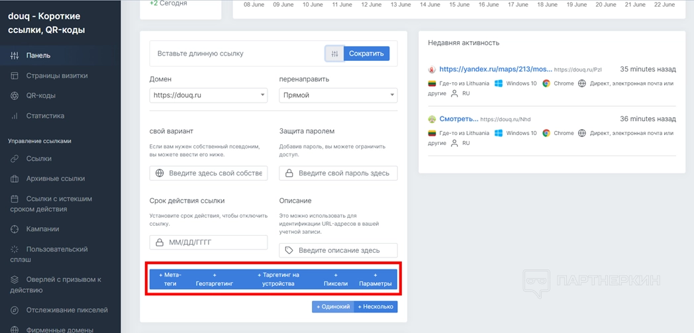Open the yandex.ru/maps recent link
The height and width of the screenshot is (333, 694).
click(x=495, y=69)
